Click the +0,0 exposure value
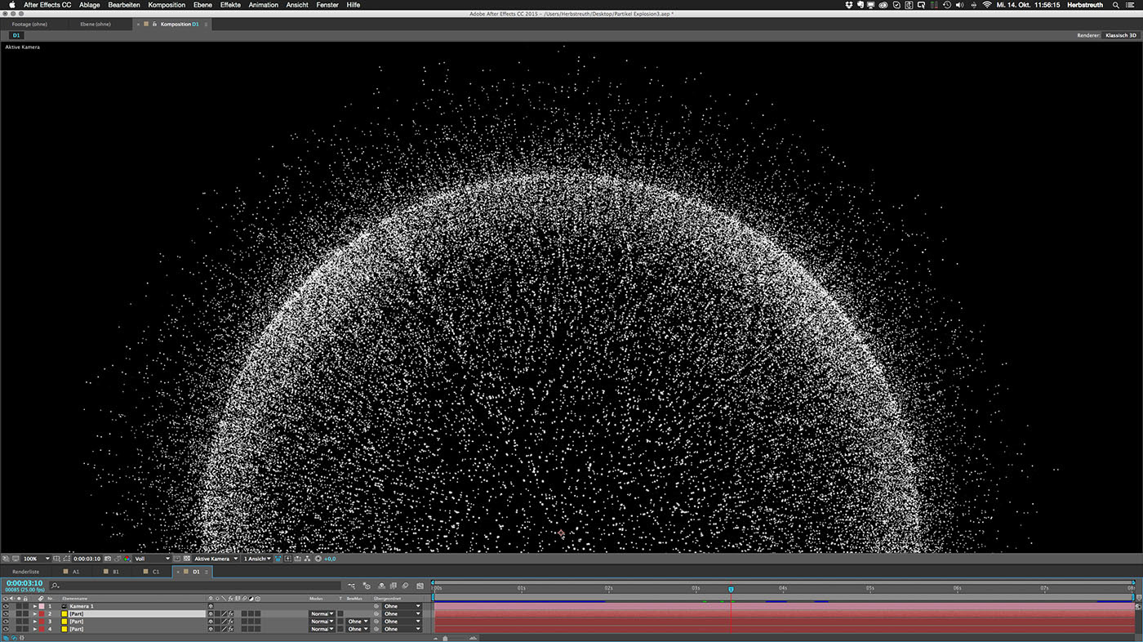Screen dimensions: 1143x642 (330, 559)
